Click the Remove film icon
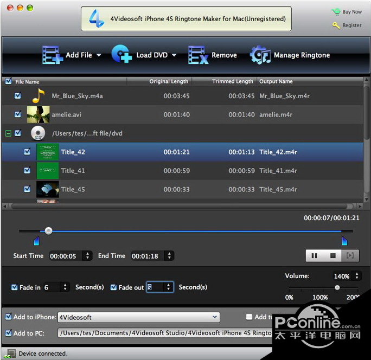The image size is (371, 360). coord(198,55)
